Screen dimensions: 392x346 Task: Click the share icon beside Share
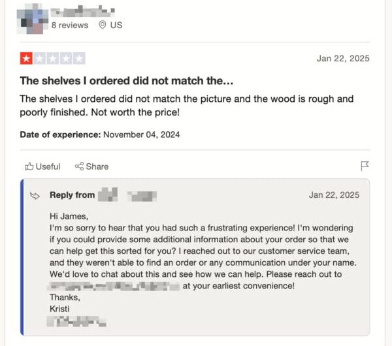pos(79,166)
